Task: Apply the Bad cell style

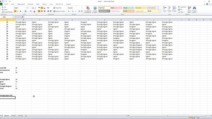Action: (116, 8)
